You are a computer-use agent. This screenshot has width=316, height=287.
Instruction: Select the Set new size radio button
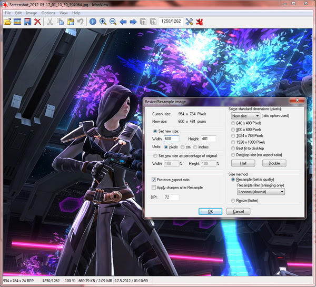click(x=155, y=131)
